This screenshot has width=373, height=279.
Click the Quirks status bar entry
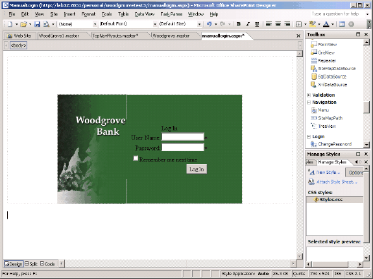point(299,274)
